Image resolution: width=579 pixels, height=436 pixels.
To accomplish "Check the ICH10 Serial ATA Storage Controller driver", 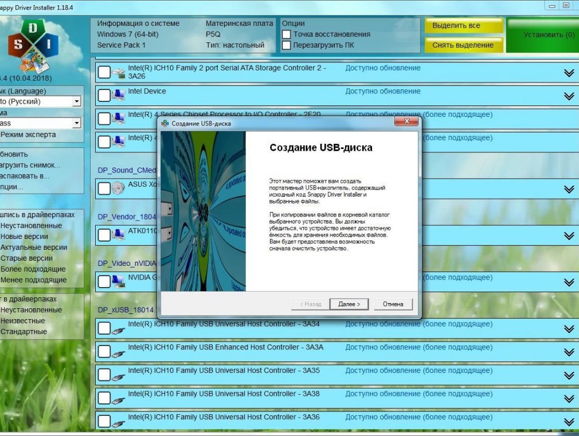I will pyautogui.click(x=104, y=72).
